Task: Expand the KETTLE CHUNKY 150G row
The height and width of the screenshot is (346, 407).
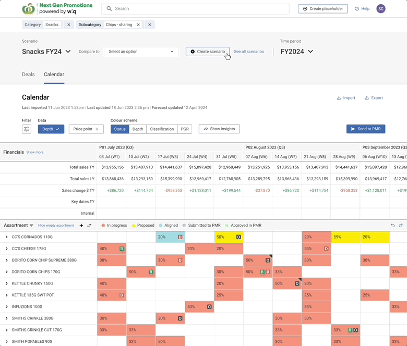Action: 6,283
